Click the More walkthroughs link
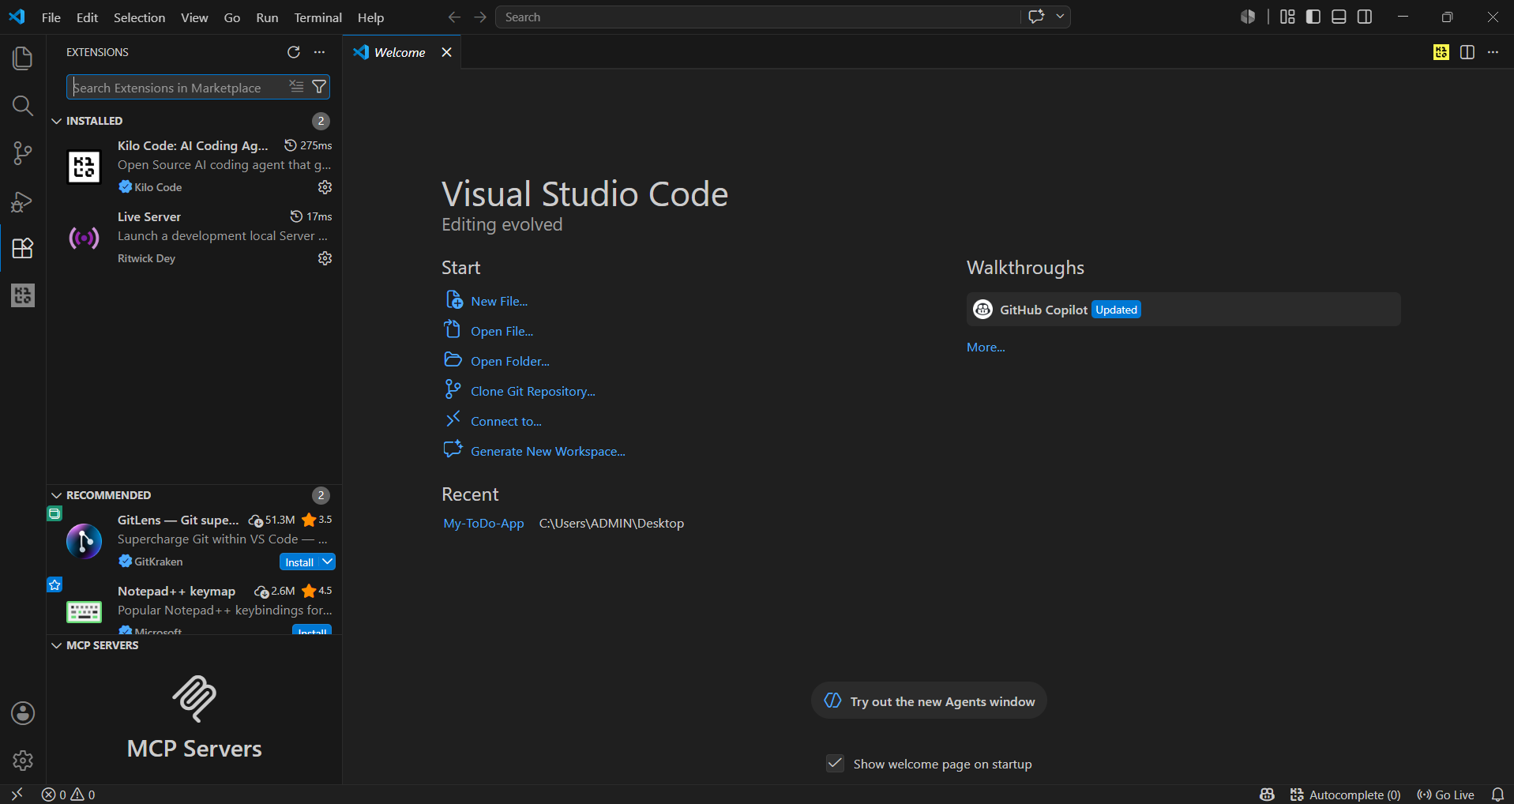The width and height of the screenshot is (1514, 804). (x=986, y=347)
